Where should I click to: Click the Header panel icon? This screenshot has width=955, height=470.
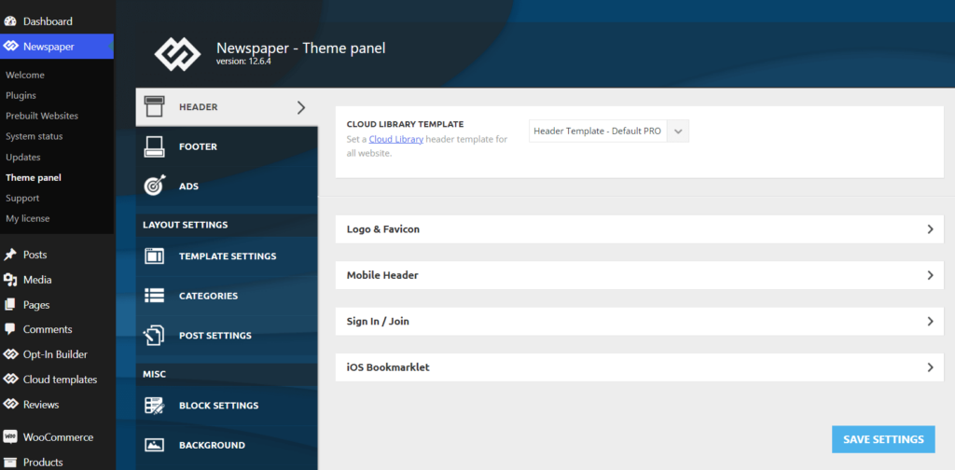pos(154,106)
